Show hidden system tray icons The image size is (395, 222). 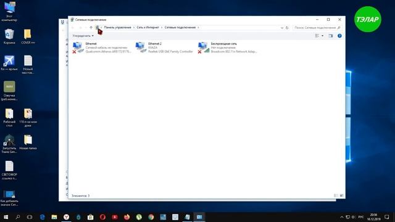coord(342,217)
